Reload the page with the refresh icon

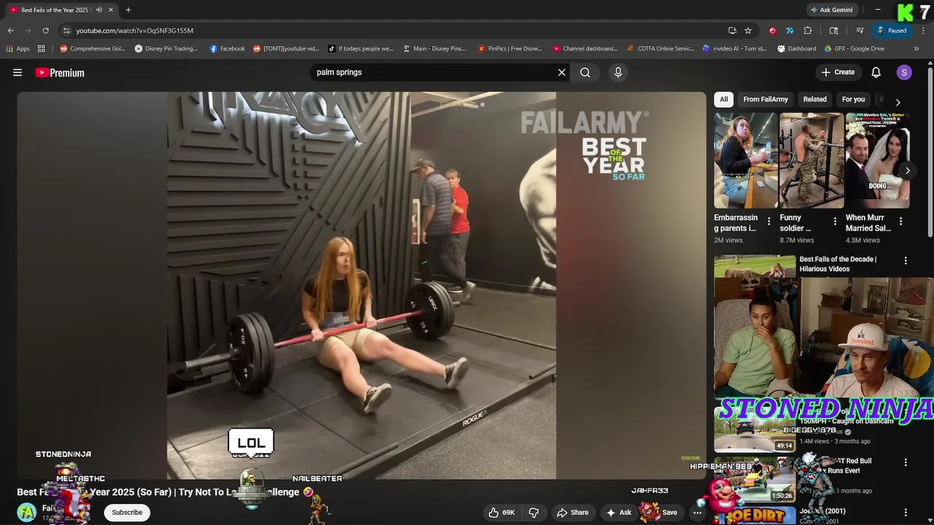pos(45,31)
